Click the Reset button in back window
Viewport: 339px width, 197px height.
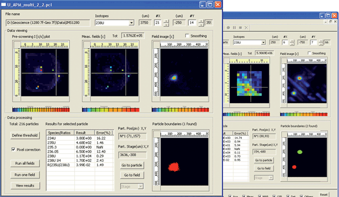323,194
